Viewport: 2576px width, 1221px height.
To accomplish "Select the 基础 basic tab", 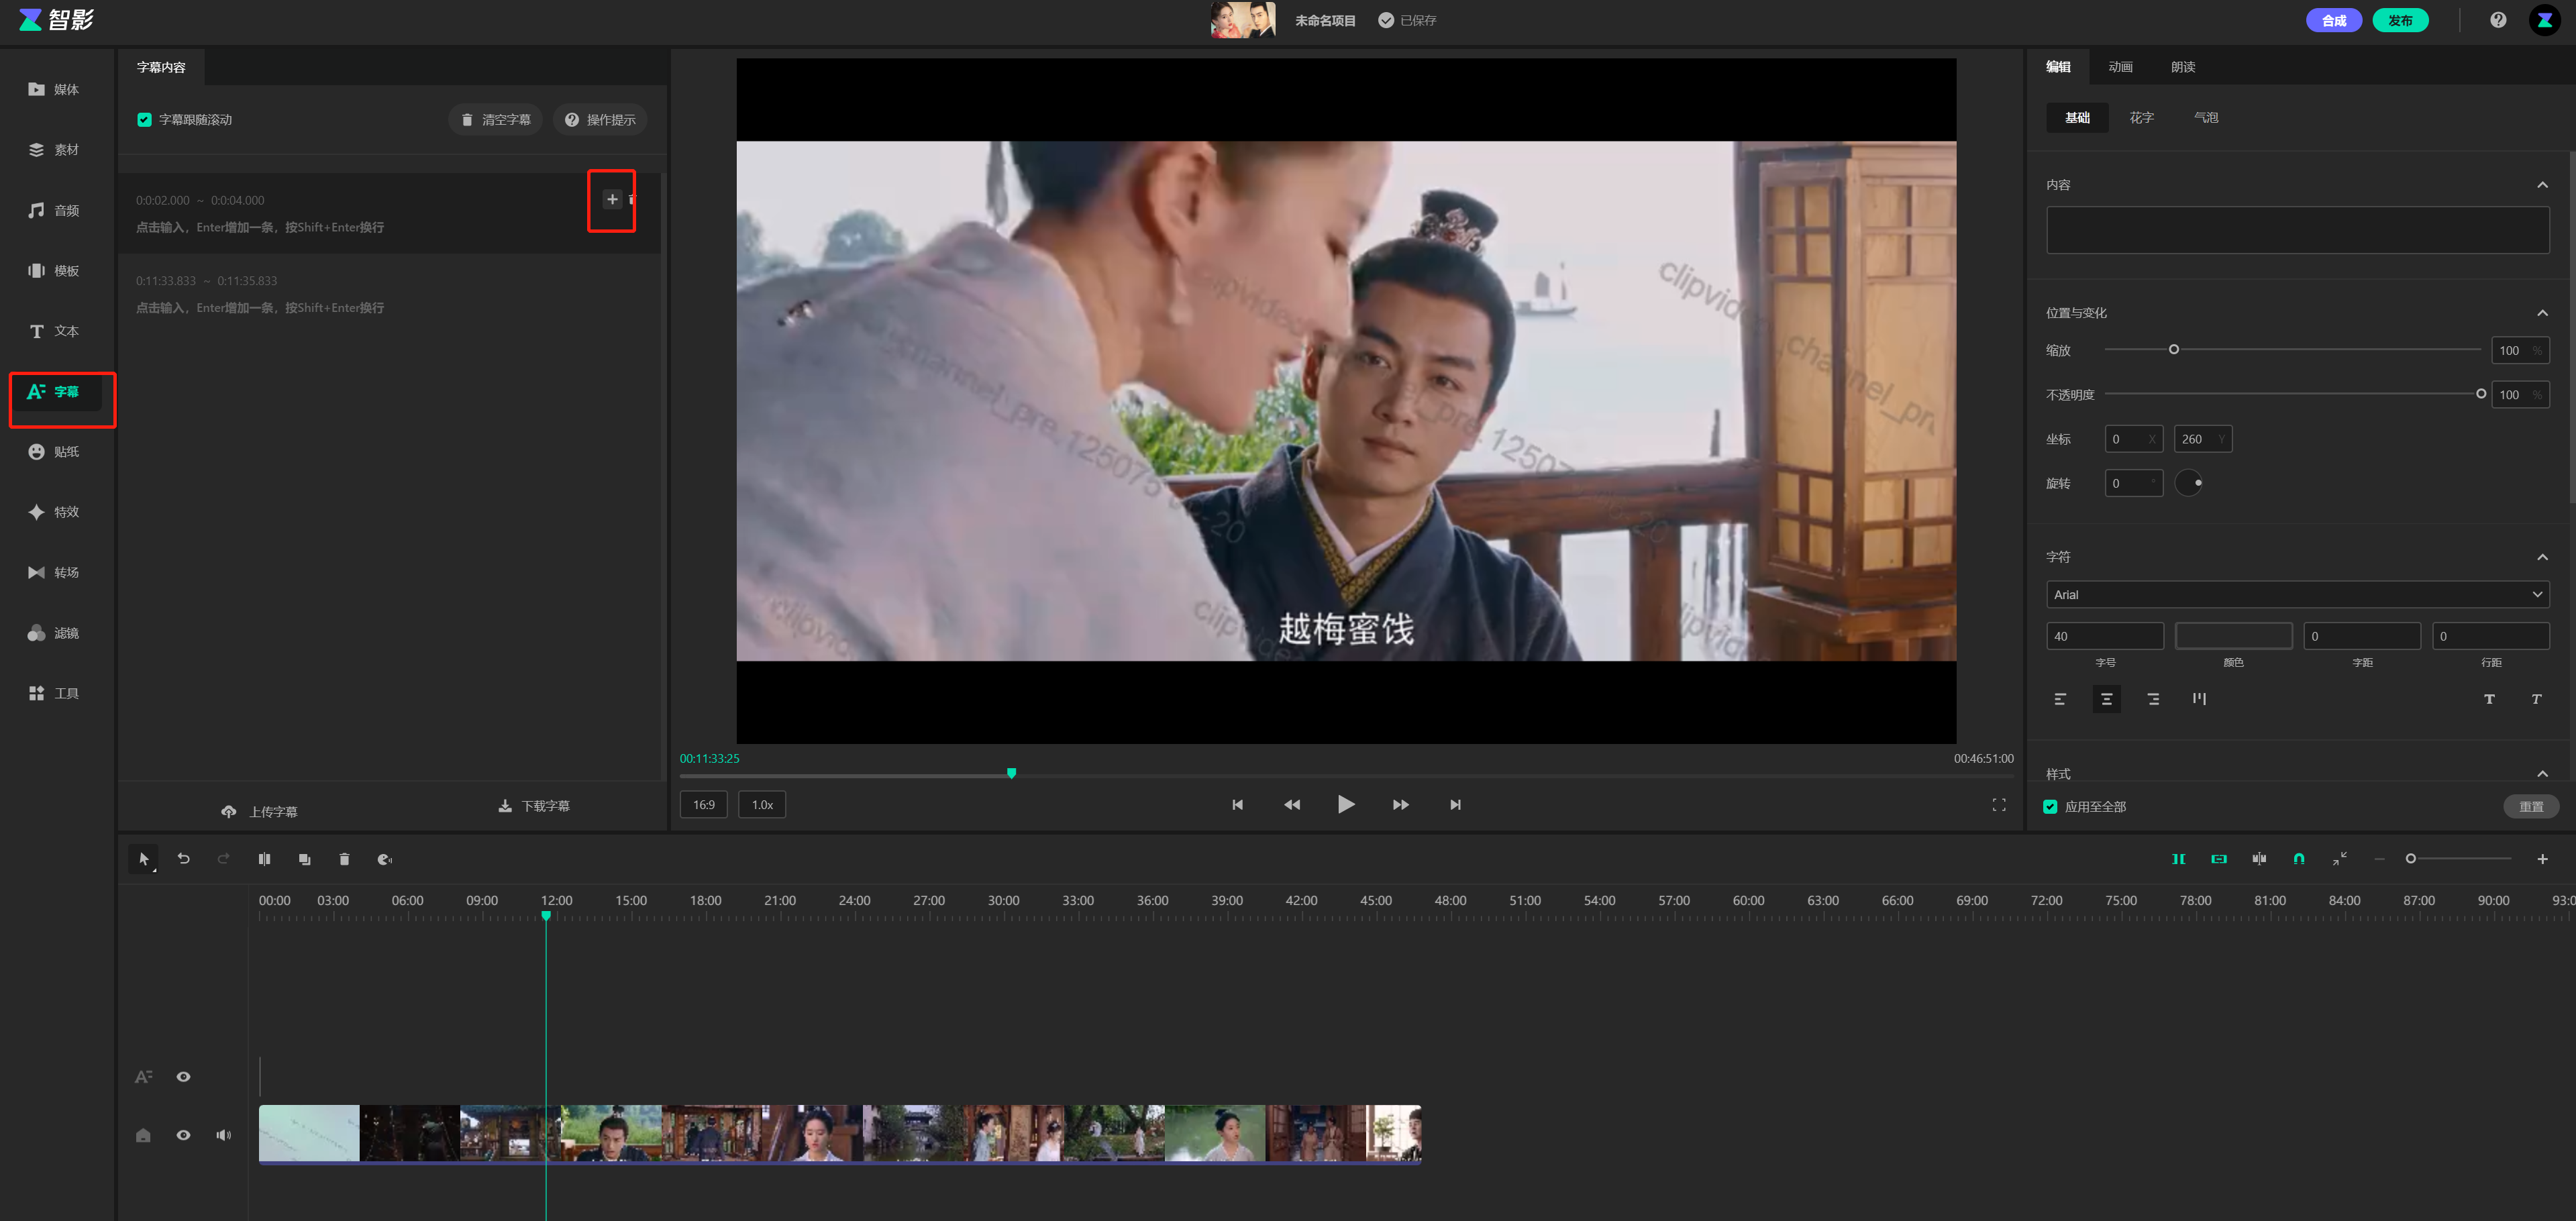I will coord(2077,118).
